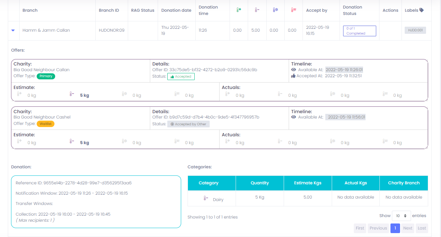Click the ambient actuals icon in Callan offer
The image size is (441, 237).
[x=227, y=94]
